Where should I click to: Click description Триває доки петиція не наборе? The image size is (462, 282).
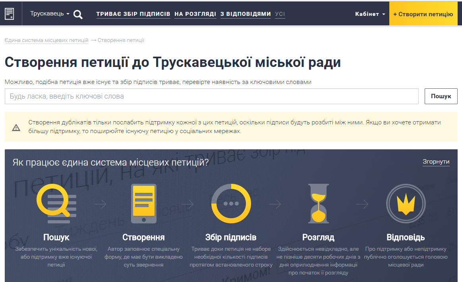[231, 257]
